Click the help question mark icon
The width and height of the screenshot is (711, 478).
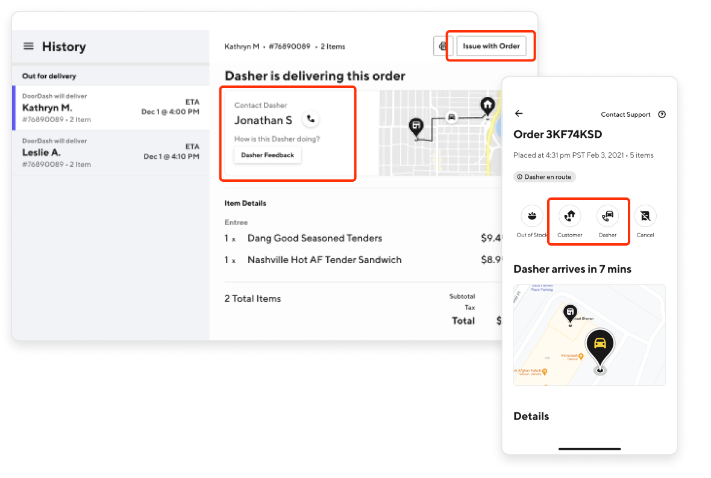coord(662,114)
